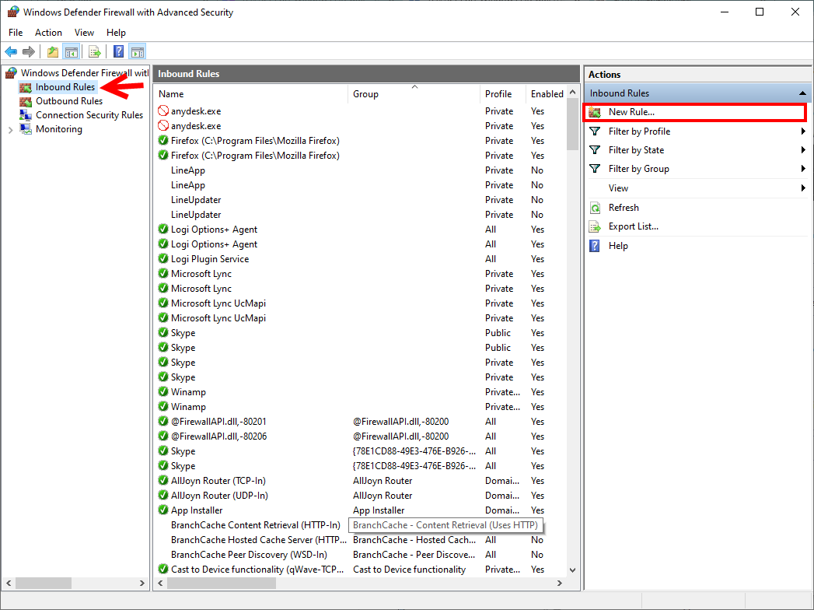The image size is (814, 610).
Task: Click the rules list scroll down arrow
Action: 573,570
